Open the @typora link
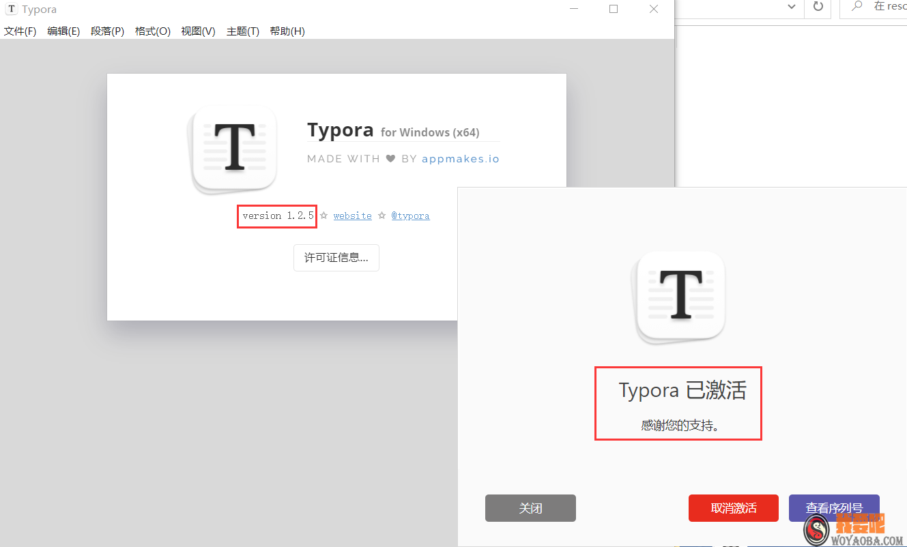The width and height of the screenshot is (907, 547). tap(410, 216)
